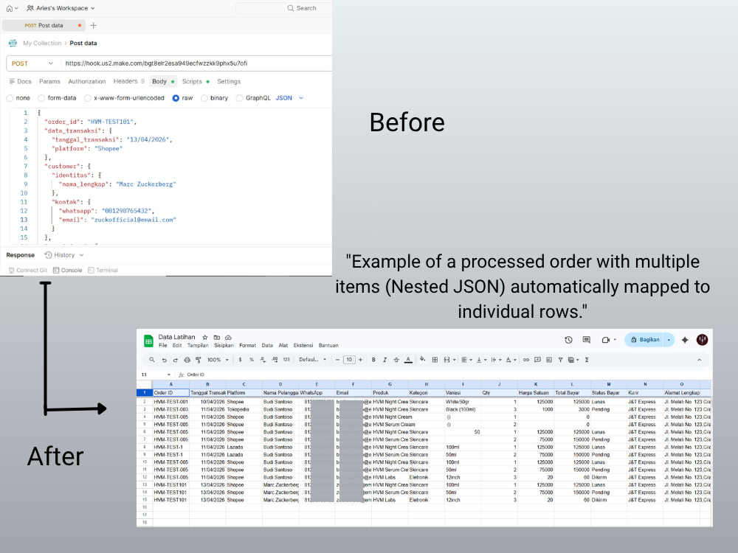Open the fill color bucket
Screen dimensions: 738x553
(x=423, y=361)
